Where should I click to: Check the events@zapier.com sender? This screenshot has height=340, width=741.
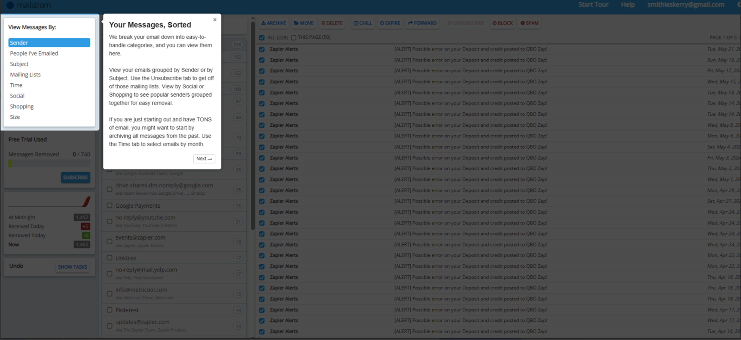click(x=110, y=241)
